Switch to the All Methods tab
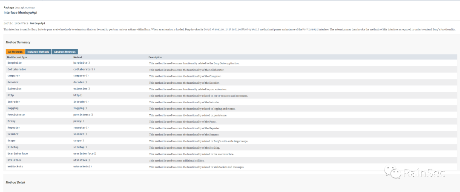The image size is (460, 192). [x=15, y=52]
